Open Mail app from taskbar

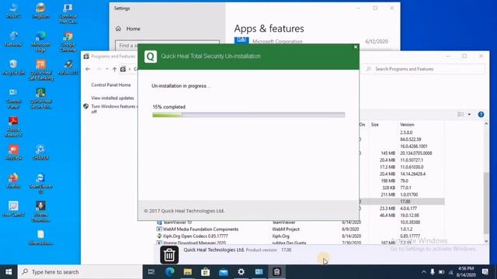[x=223, y=272]
